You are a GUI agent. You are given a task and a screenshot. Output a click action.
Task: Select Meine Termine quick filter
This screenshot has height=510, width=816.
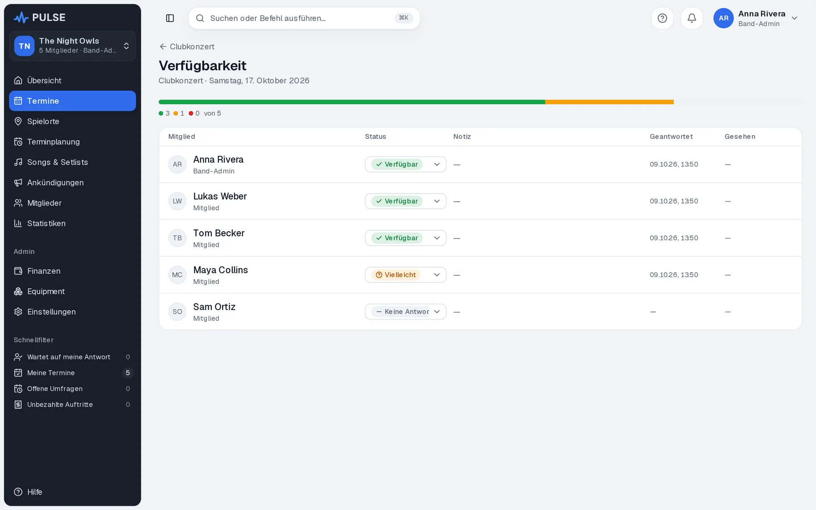pyautogui.click(x=73, y=373)
